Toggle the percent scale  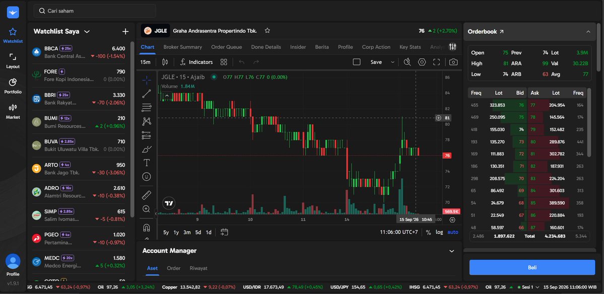coord(428,232)
